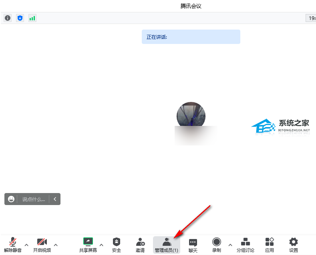Open 管理成员(1) member panel
316x255 pixels.
coord(167,245)
